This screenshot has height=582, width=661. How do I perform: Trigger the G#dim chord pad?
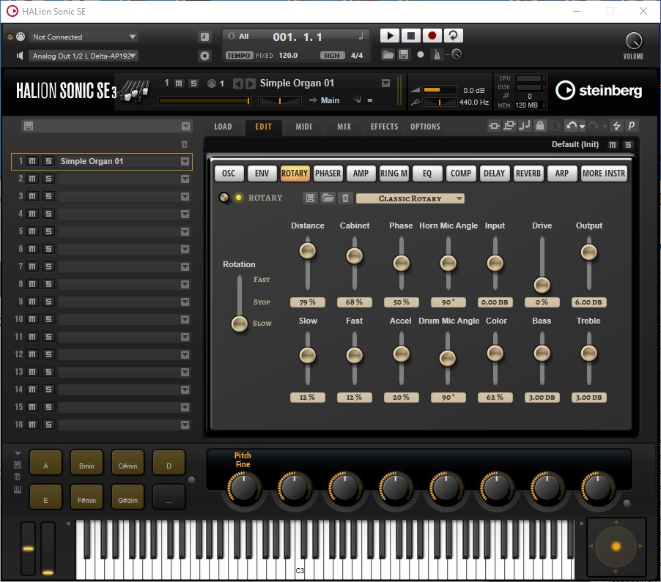(x=128, y=497)
